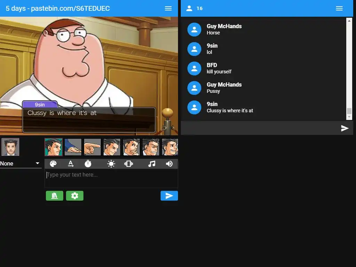Open the music note selector
356x267 pixels.
152,164
